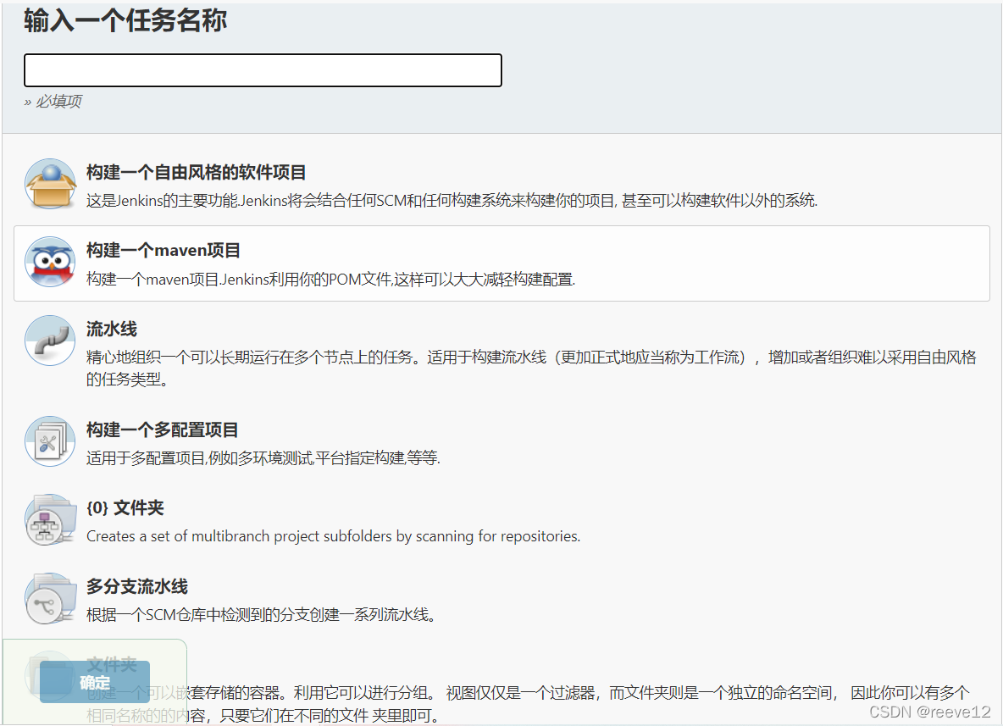
Task: Select the freestyle project box icon
Action: click(x=51, y=184)
